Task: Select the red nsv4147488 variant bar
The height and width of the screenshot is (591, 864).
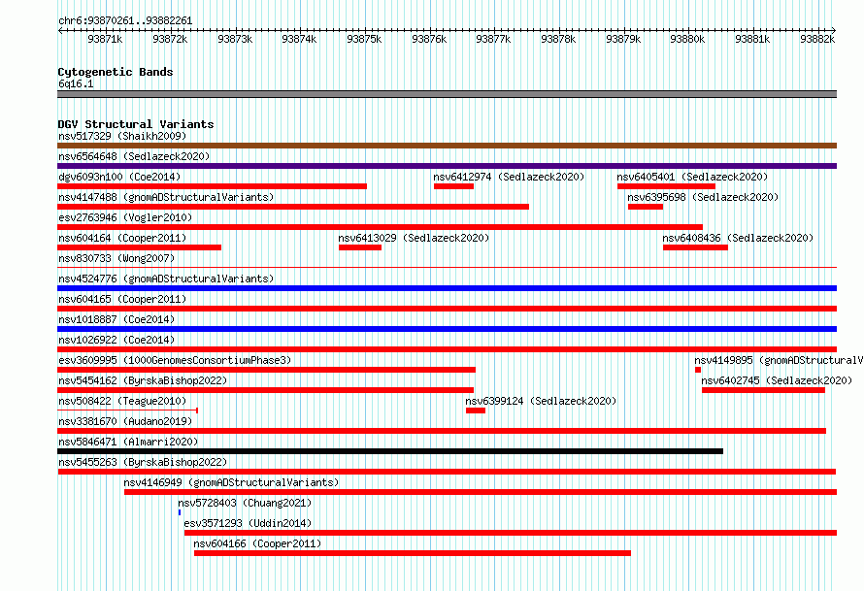Action: (x=293, y=207)
